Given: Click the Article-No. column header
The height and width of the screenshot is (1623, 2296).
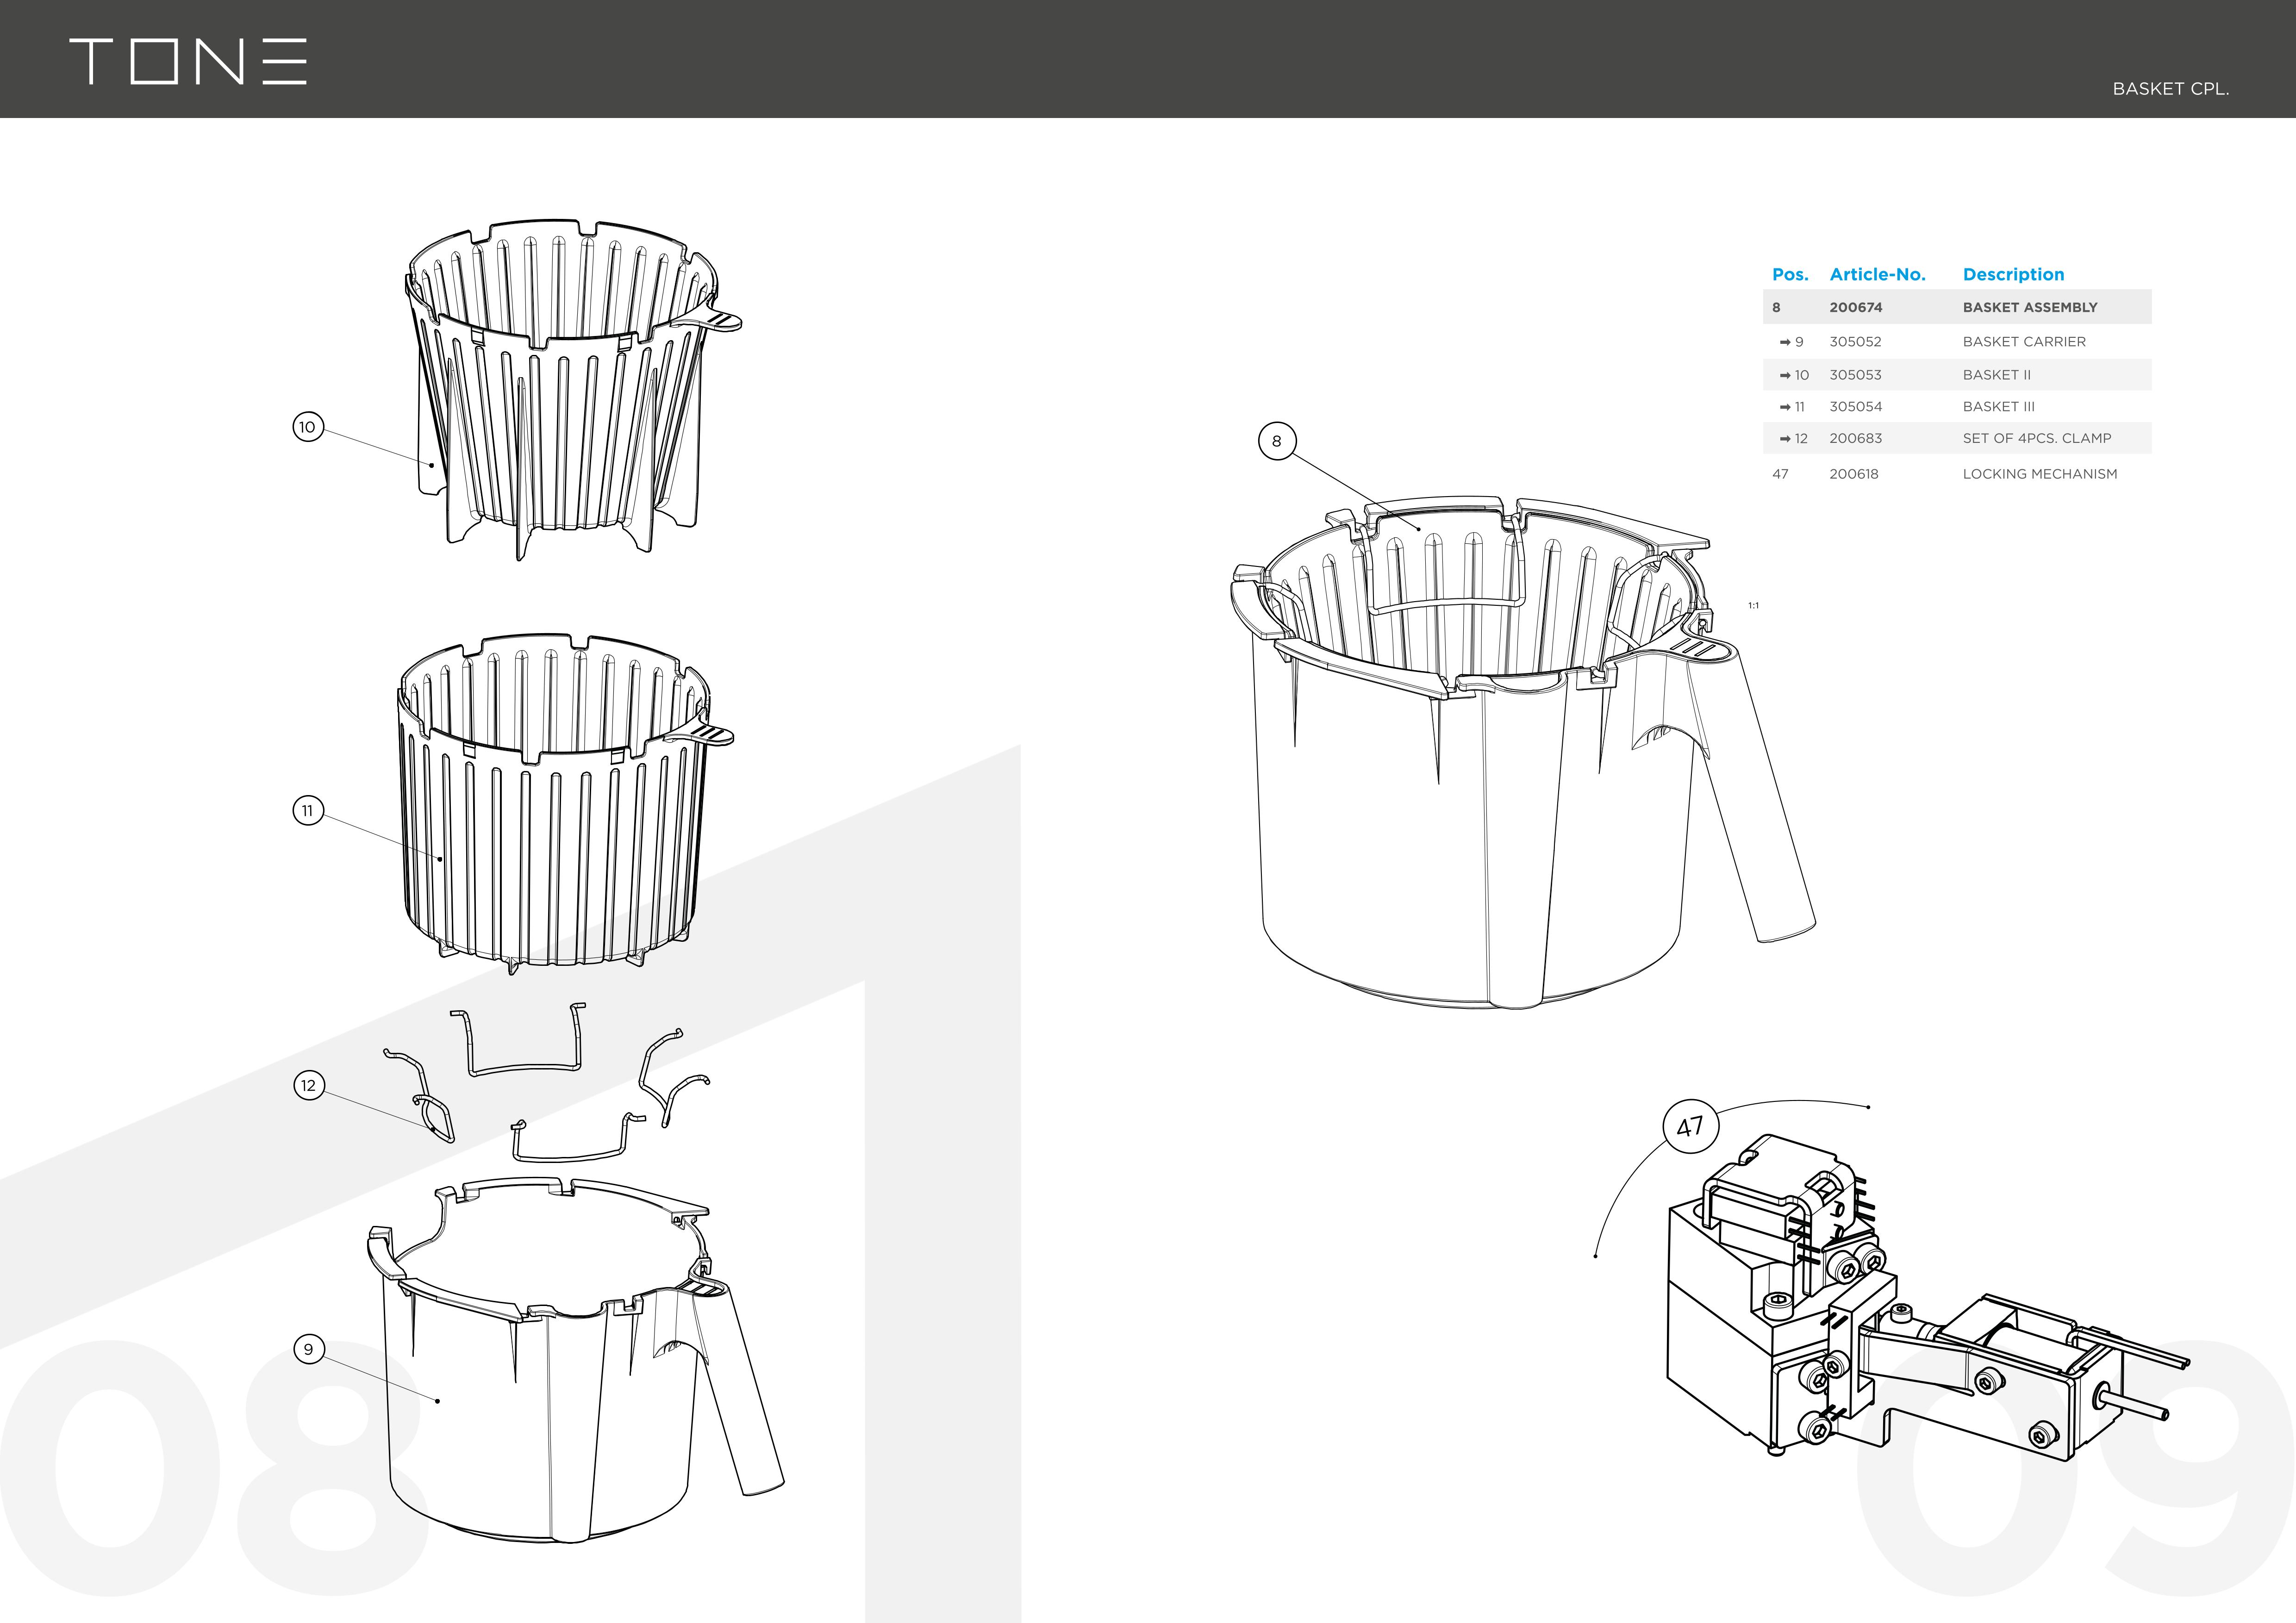Looking at the screenshot, I should pyautogui.click(x=1877, y=274).
